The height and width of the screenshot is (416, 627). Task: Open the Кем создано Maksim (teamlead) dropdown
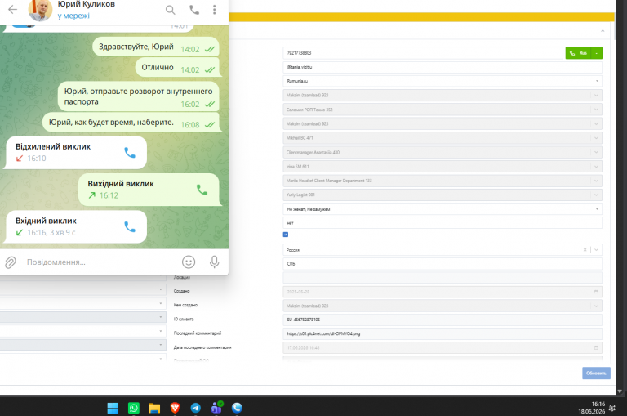point(442,306)
